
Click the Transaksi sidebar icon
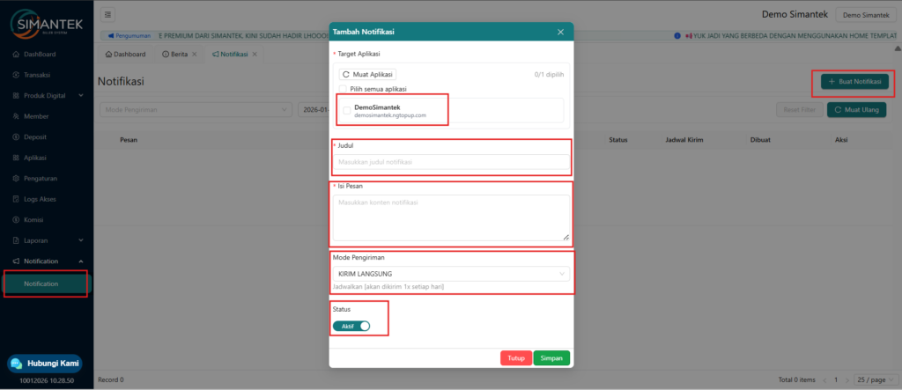(16, 75)
